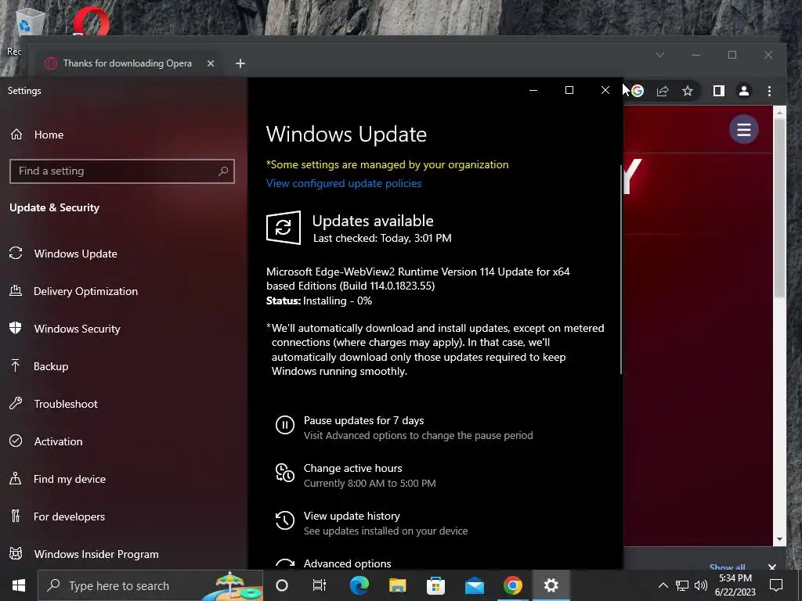Click the Windows Update sync icon in sidebar
This screenshot has width=802, height=601.
click(16, 253)
